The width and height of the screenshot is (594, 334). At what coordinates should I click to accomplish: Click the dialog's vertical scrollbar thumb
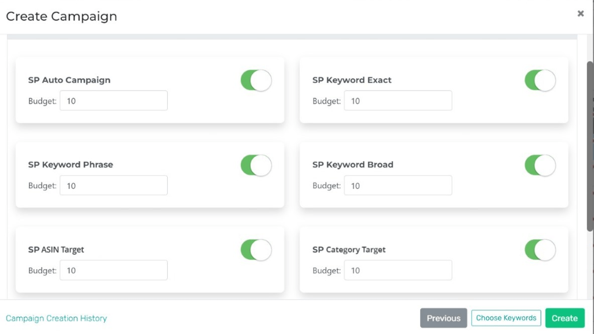point(590,146)
